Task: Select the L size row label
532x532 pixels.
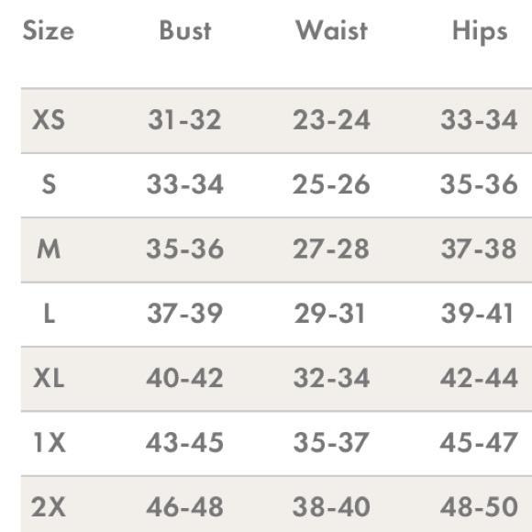Action: click(50, 314)
